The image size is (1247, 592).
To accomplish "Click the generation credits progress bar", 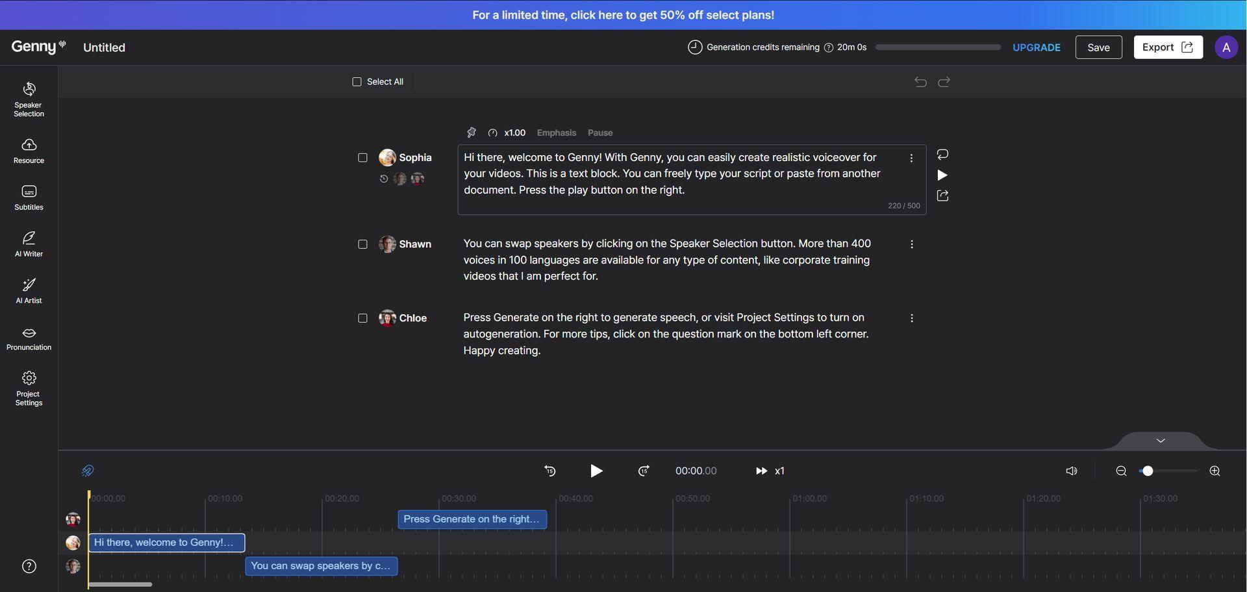I will (938, 47).
